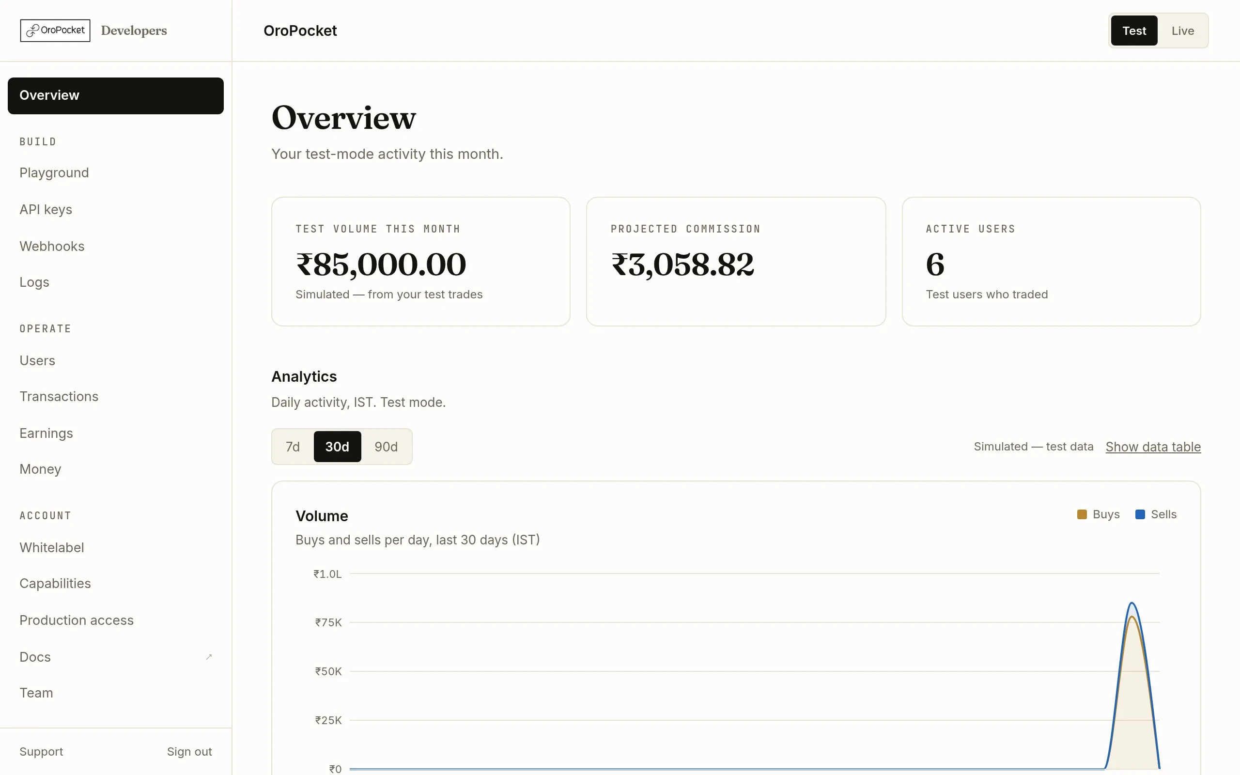Select Test mode toggle
This screenshot has height=775, width=1240.
[1134, 31]
